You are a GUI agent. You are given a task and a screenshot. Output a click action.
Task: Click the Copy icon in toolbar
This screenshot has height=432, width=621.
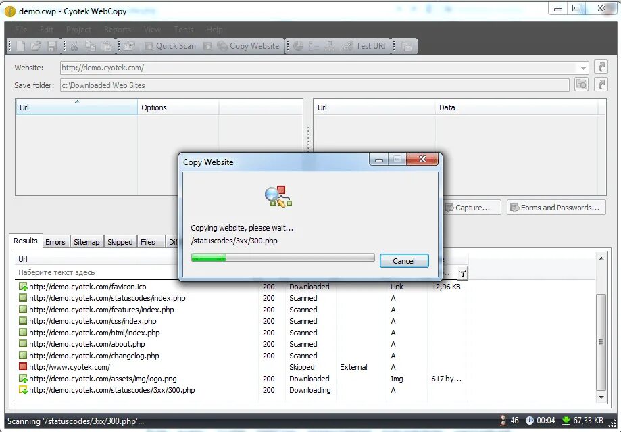tap(91, 46)
